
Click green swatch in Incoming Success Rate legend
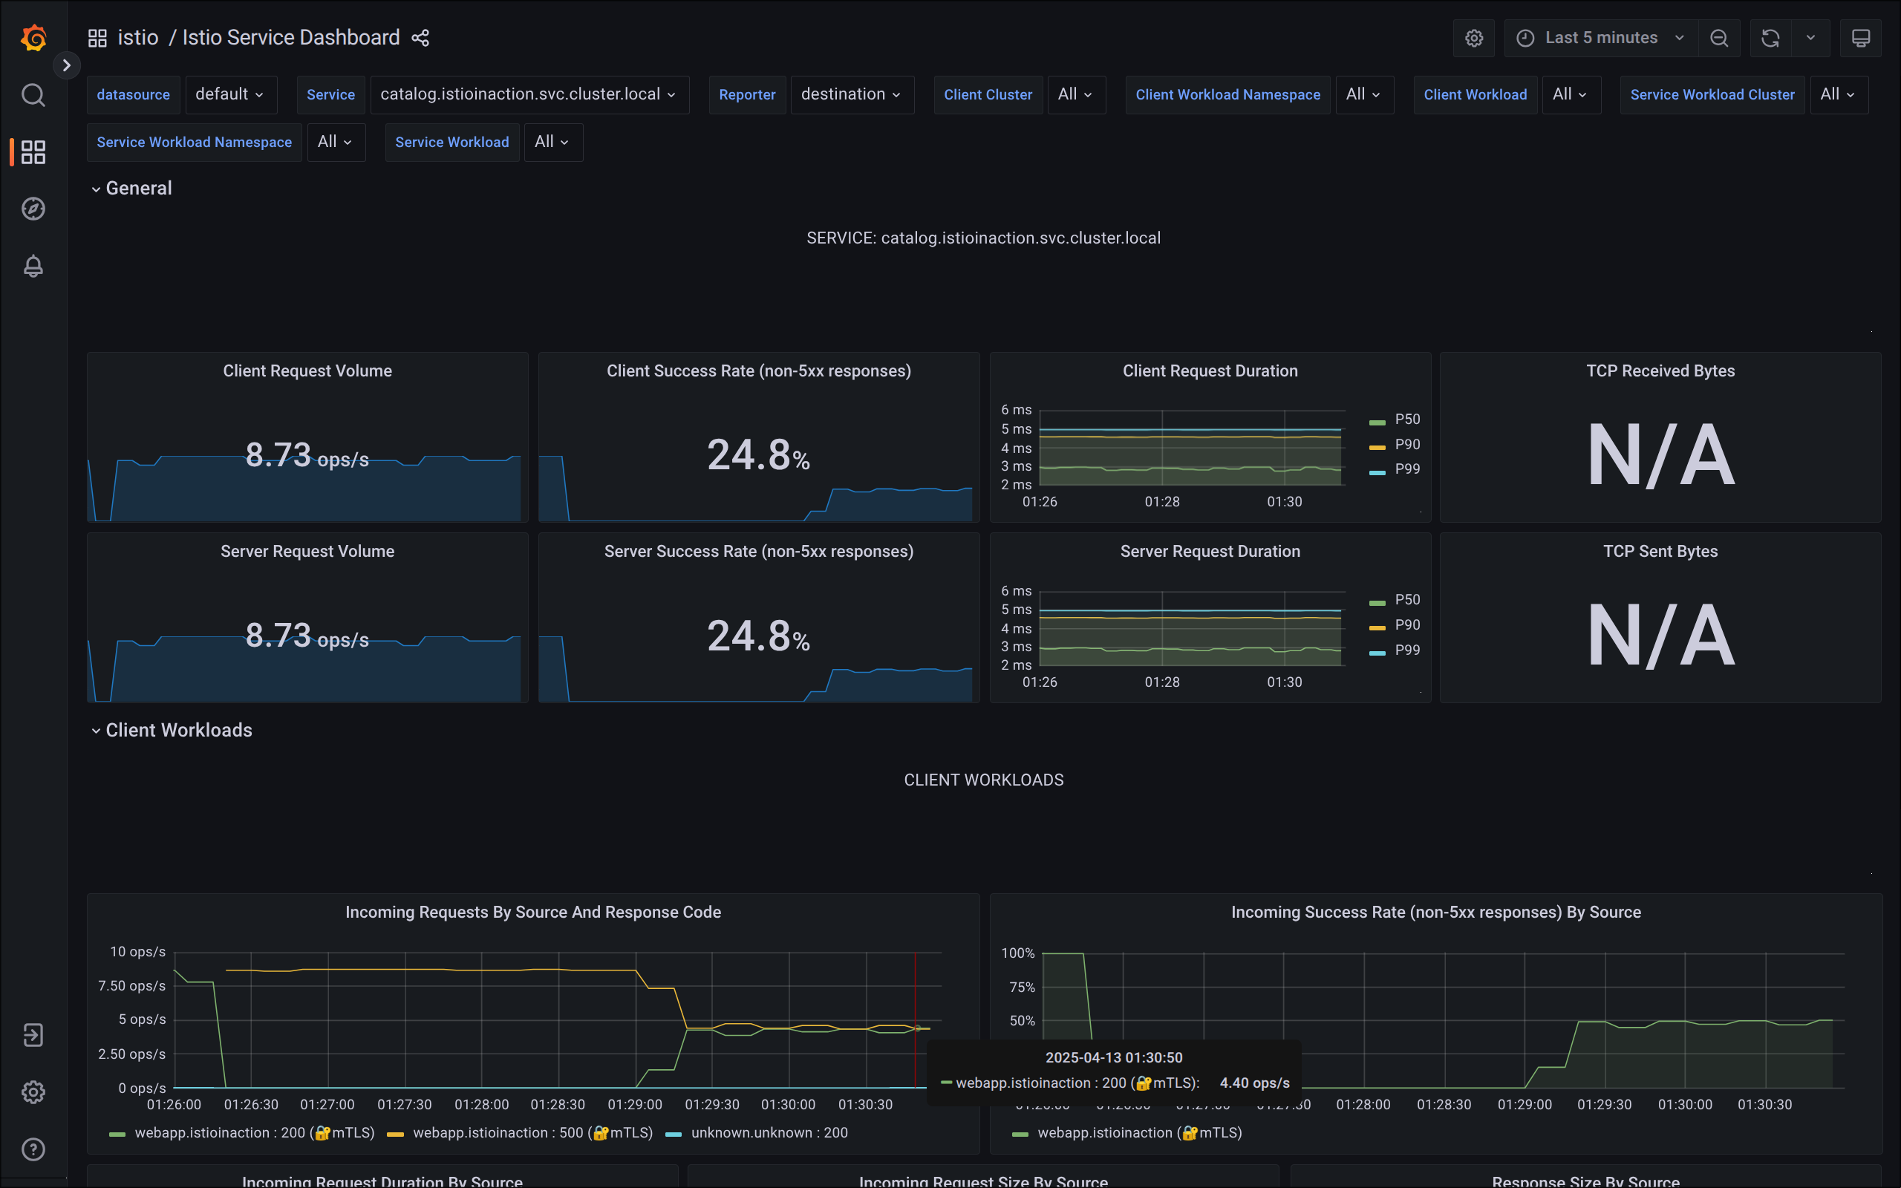coord(1020,1135)
